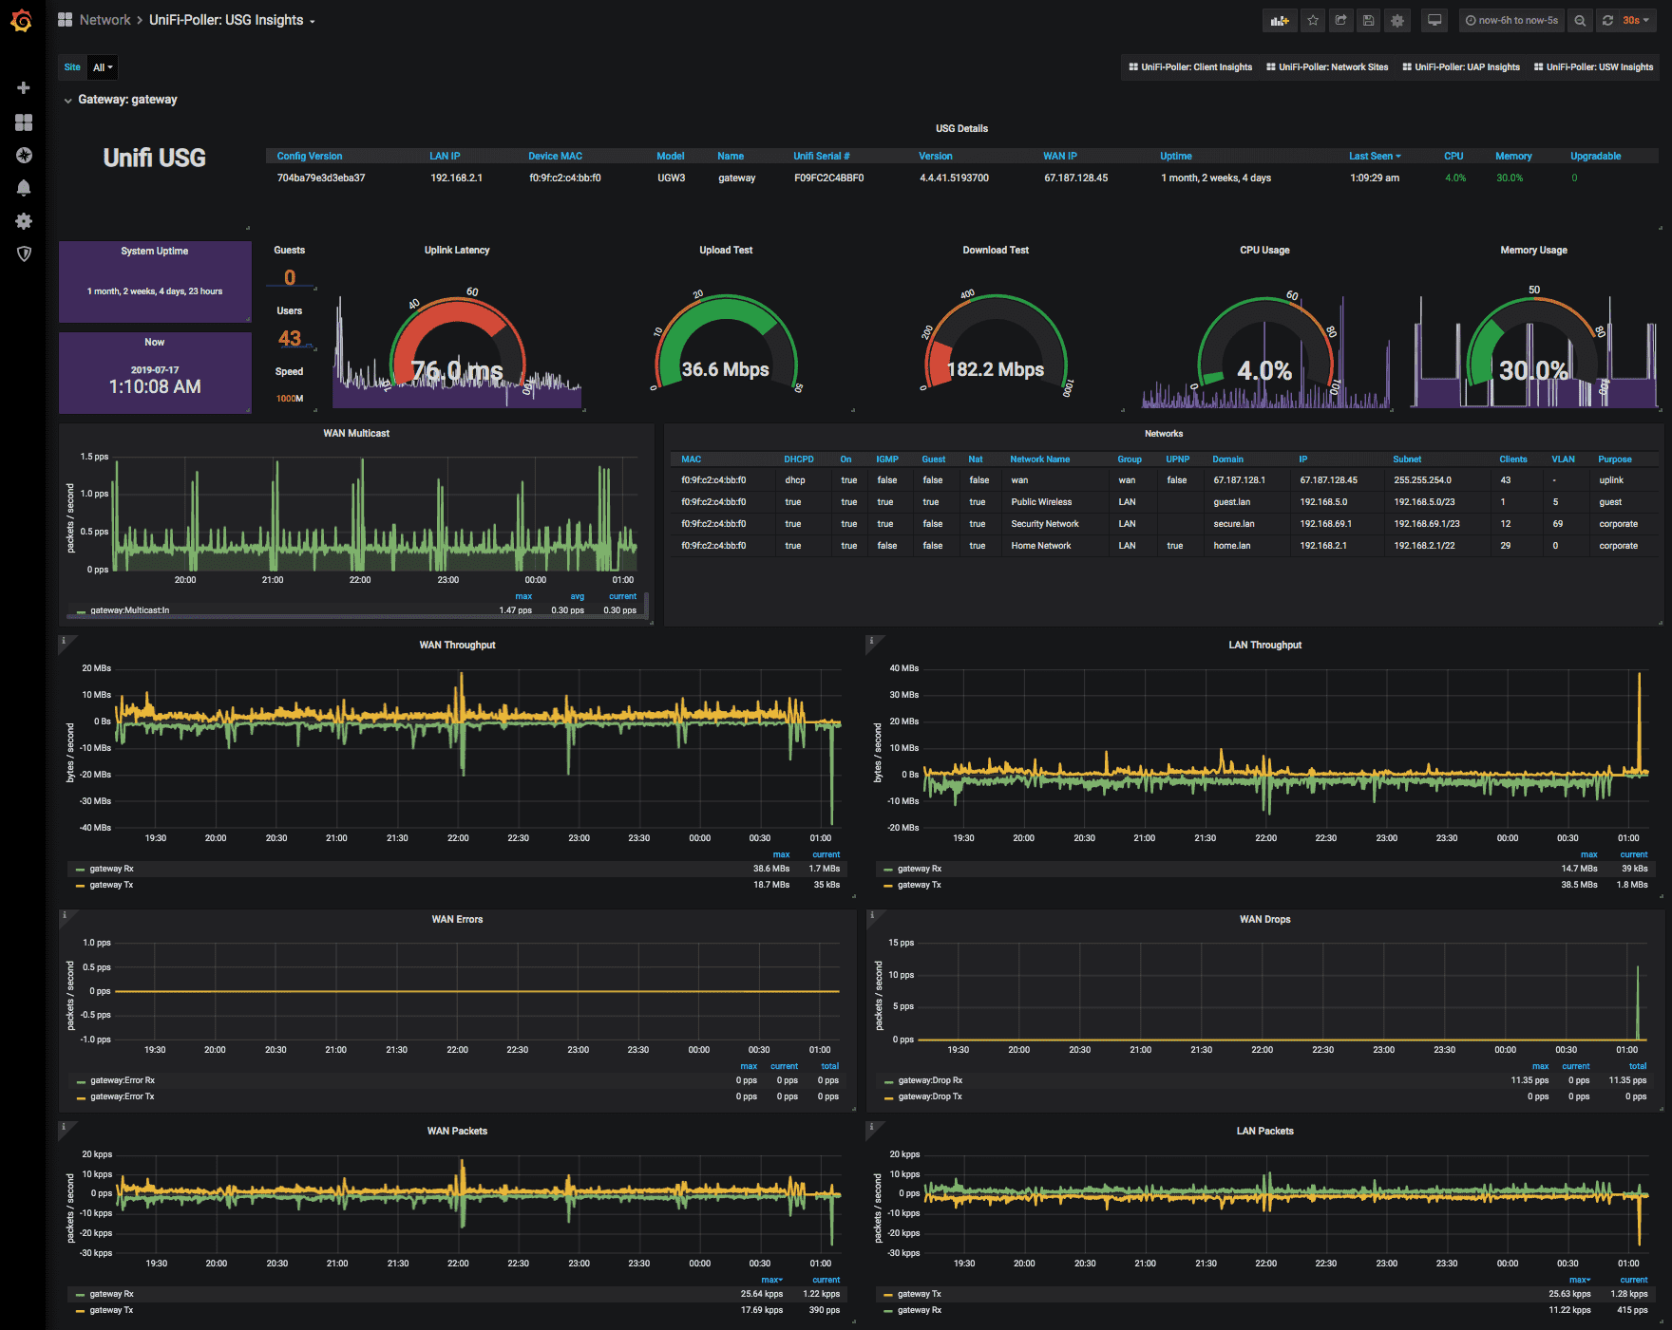Sort LAN Packets legend by max
The image size is (1672, 1330).
tap(1580, 1280)
